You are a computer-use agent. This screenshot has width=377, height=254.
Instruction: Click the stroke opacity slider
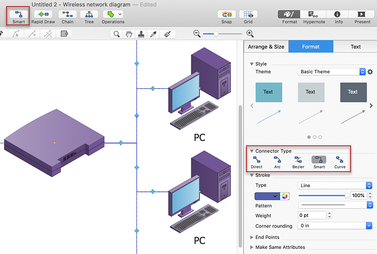[x=323, y=196]
